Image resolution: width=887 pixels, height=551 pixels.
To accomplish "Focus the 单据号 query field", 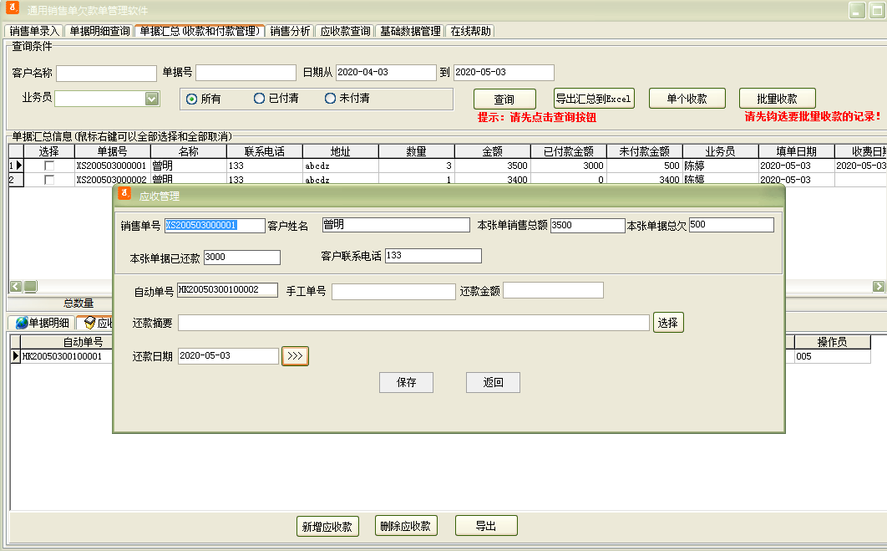I will point(246,73).
